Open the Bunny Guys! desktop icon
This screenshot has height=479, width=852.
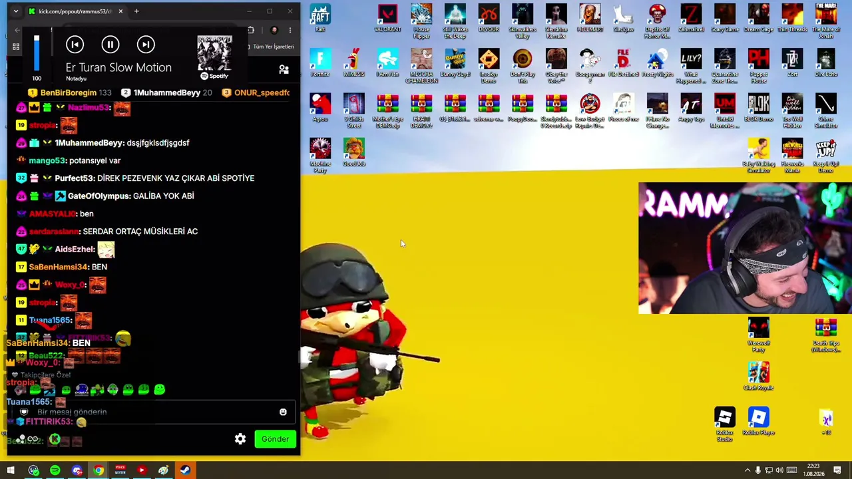click(455, 63)
